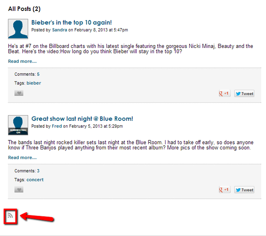Tweet the Blue Room concert post
Viewport: 266px width, 236px height.
244,190
